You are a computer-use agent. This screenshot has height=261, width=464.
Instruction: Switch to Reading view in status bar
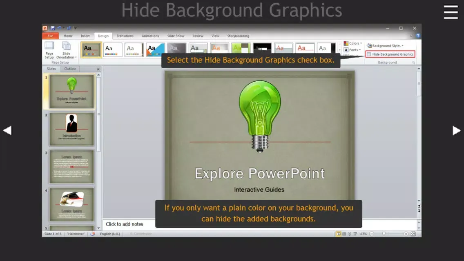[x=350, y=234]
